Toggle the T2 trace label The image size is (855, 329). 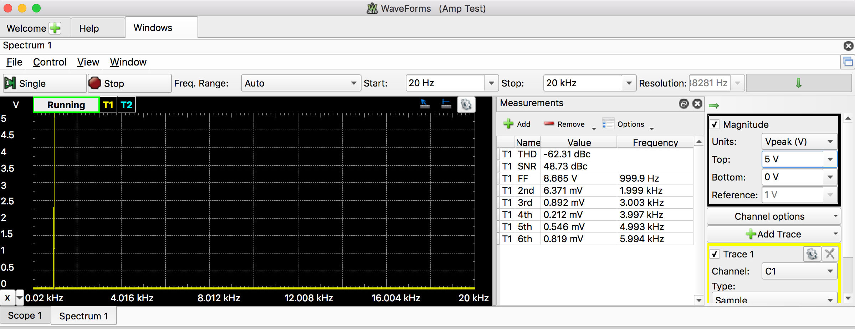127,105
